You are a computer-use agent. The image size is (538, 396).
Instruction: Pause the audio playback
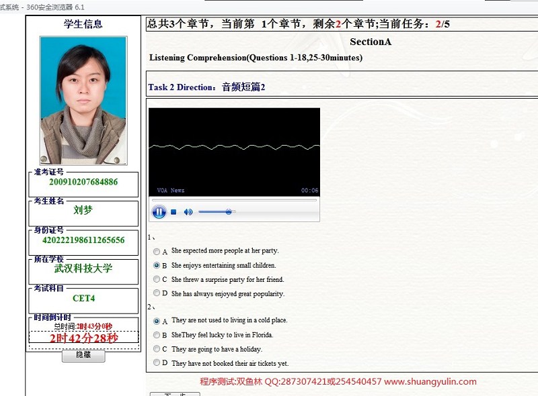click(159, 212)
